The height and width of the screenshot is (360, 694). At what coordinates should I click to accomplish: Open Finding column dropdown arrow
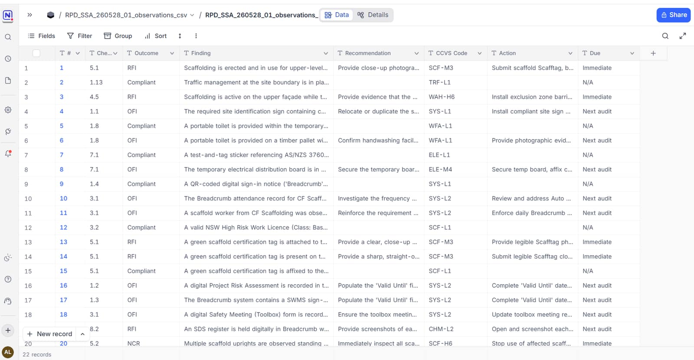(x=326, y=53)
